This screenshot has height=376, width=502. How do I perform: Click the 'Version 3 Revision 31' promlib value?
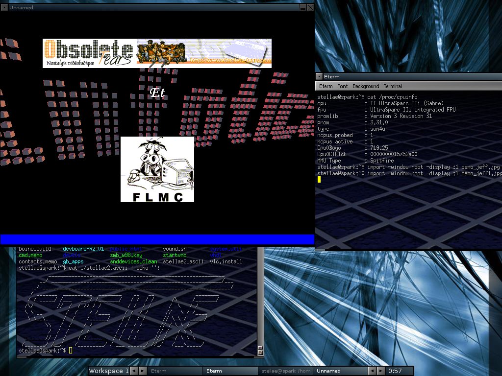tap(401, 116)
